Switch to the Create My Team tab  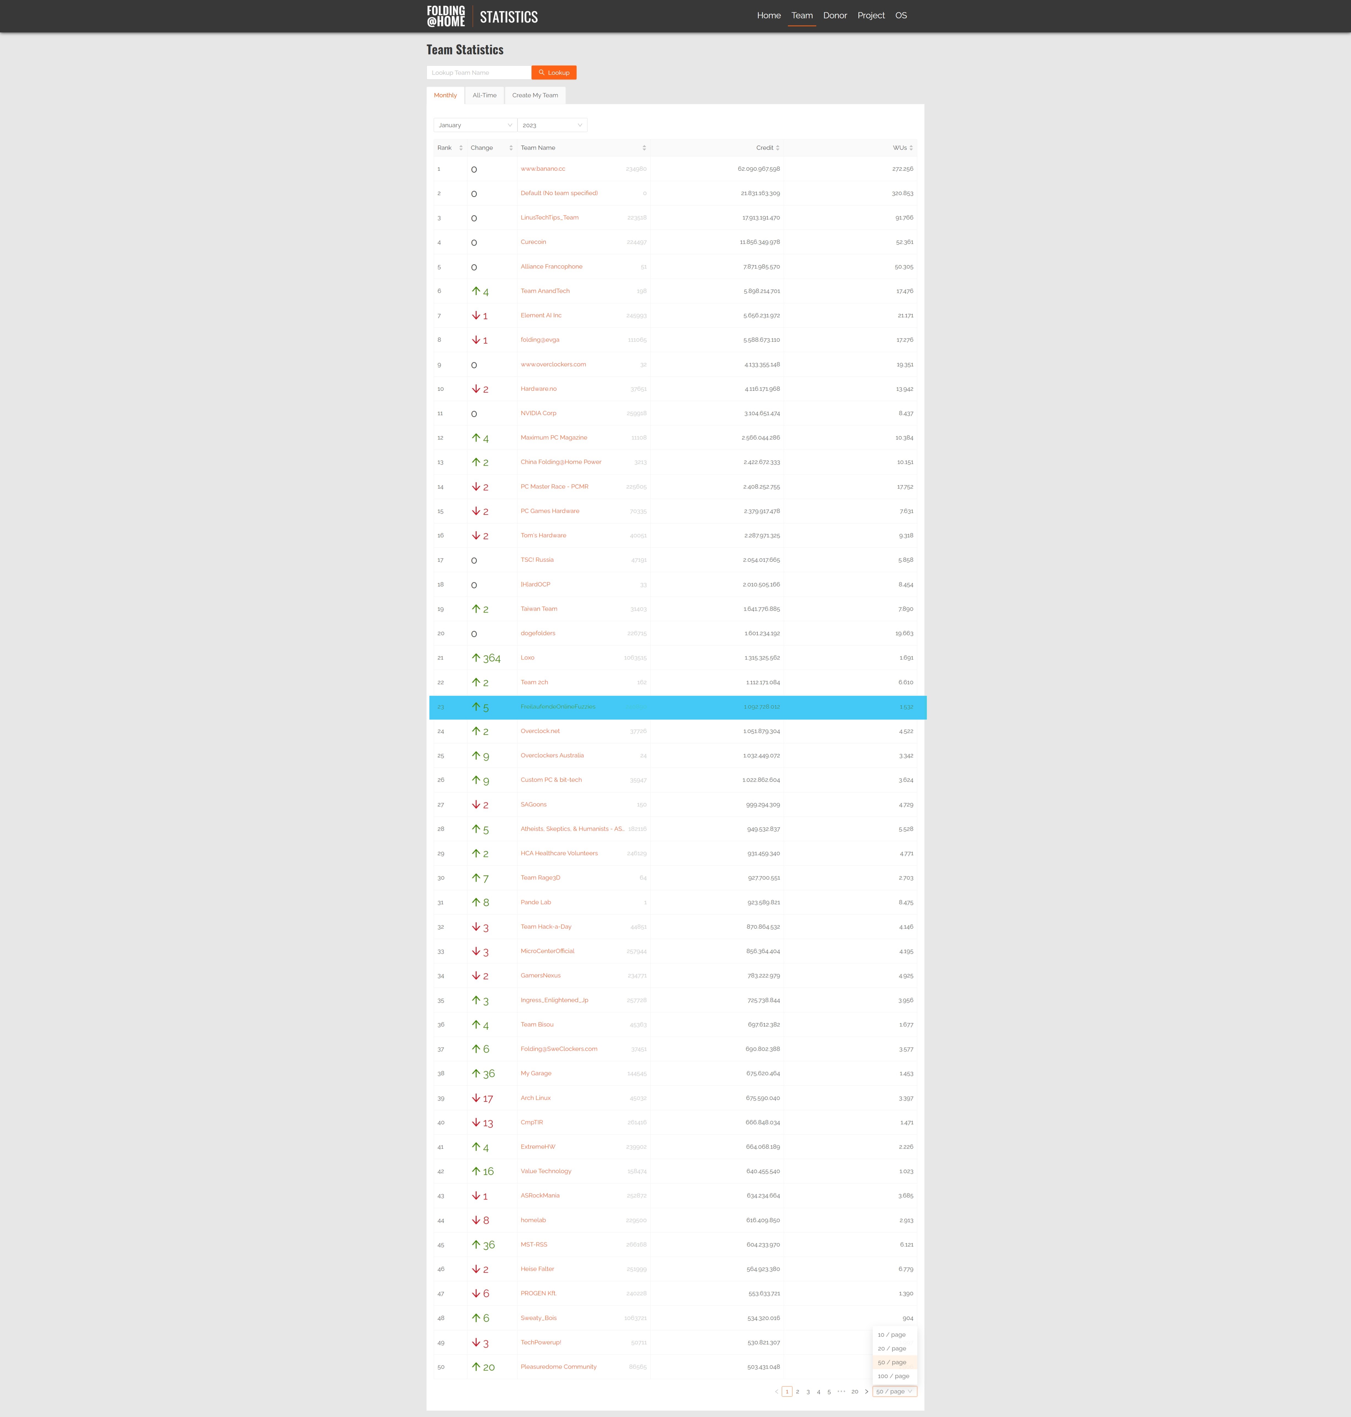pyautogui.click(x=535, y=95)
